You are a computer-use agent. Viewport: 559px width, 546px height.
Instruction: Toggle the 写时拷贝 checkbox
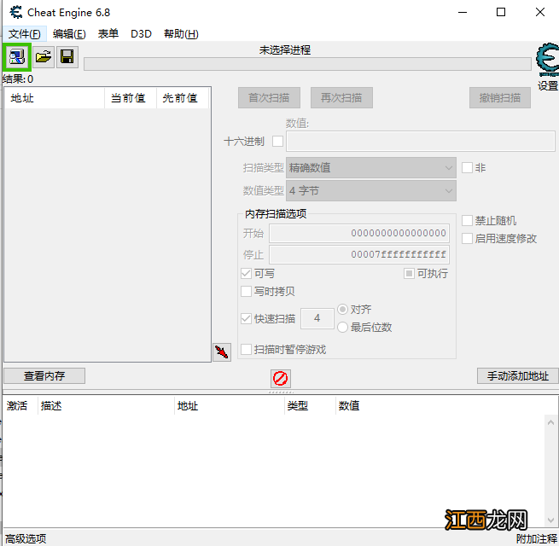(x=246, y=292)
